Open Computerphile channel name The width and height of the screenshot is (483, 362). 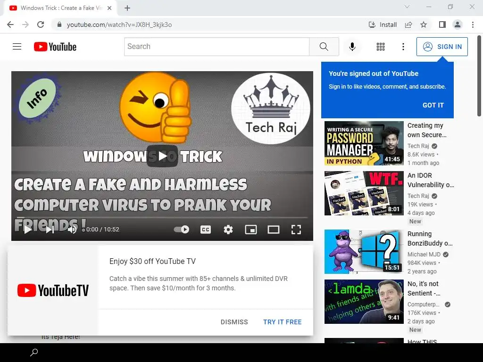coord(423,304)
